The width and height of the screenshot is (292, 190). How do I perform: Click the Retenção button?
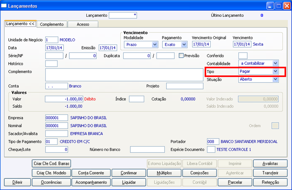click(x=270, y=182)
